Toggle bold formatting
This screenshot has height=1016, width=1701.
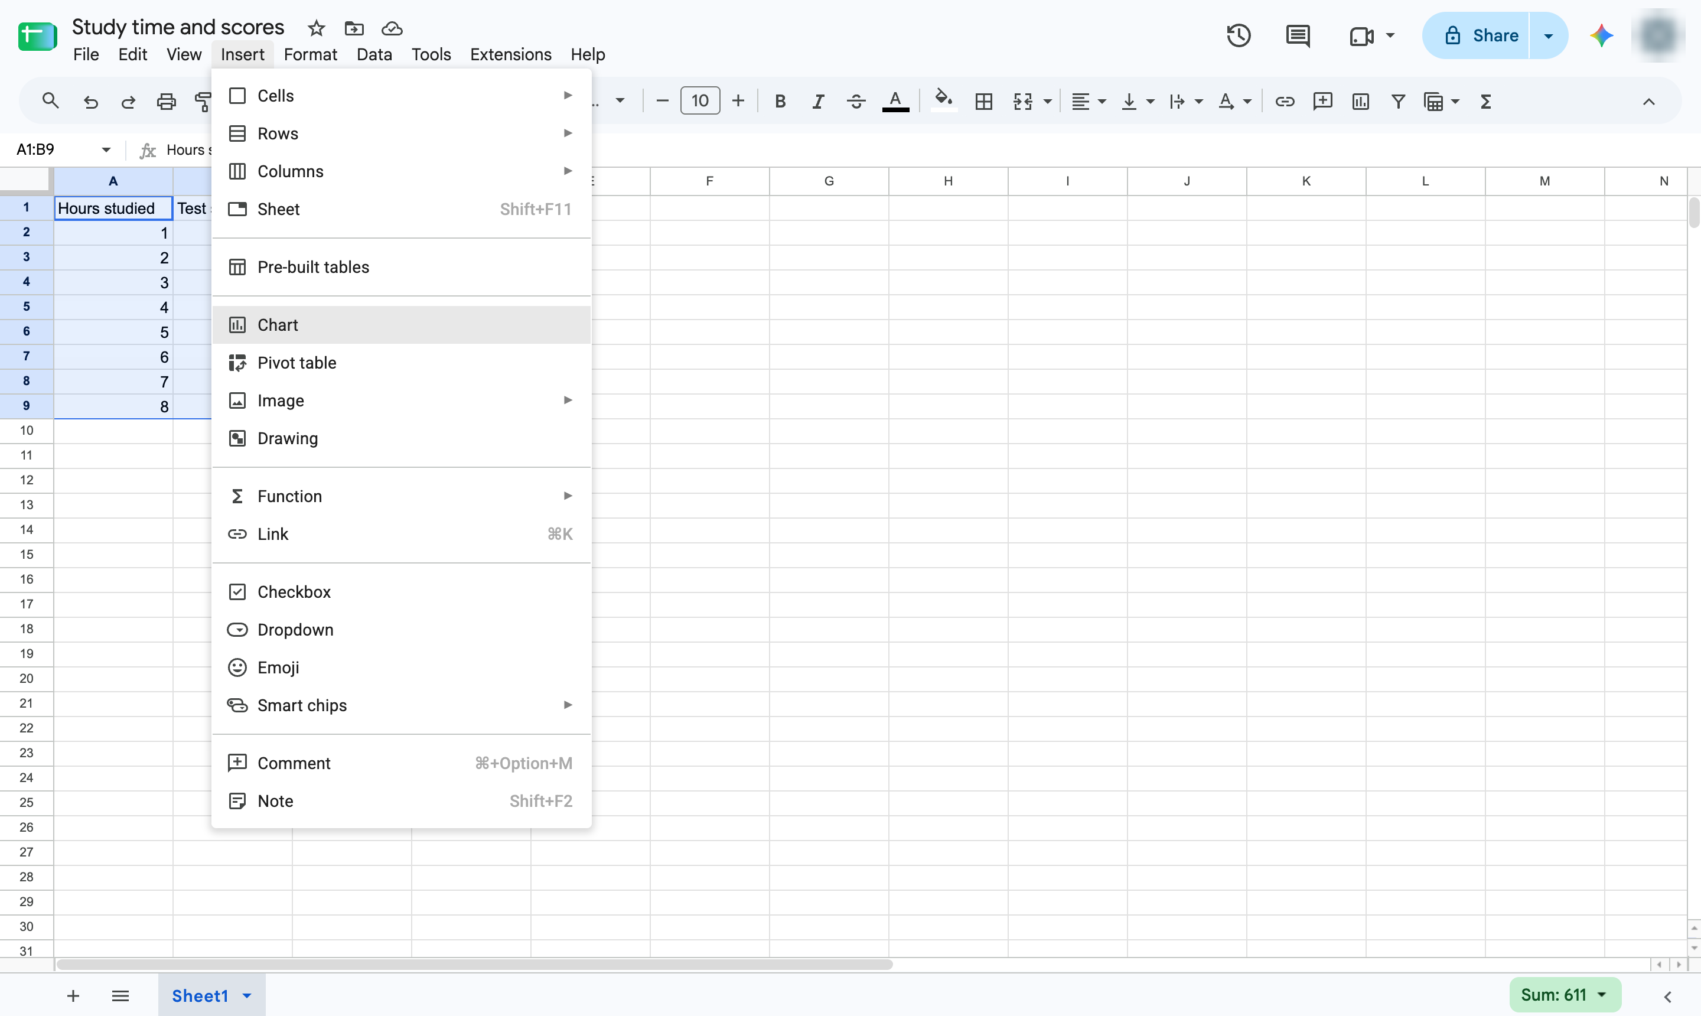click(x=780, y=102)
